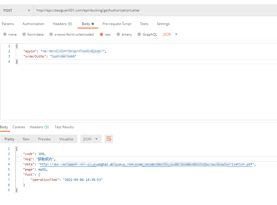Screen dimensions: 277x205
Task: Switch to response Cookies tab
Action: pos(19,127)
